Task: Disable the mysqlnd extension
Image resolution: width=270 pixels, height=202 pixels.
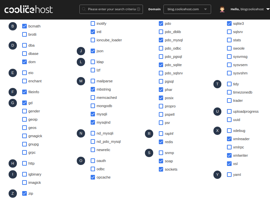Action: click(93, 122)
